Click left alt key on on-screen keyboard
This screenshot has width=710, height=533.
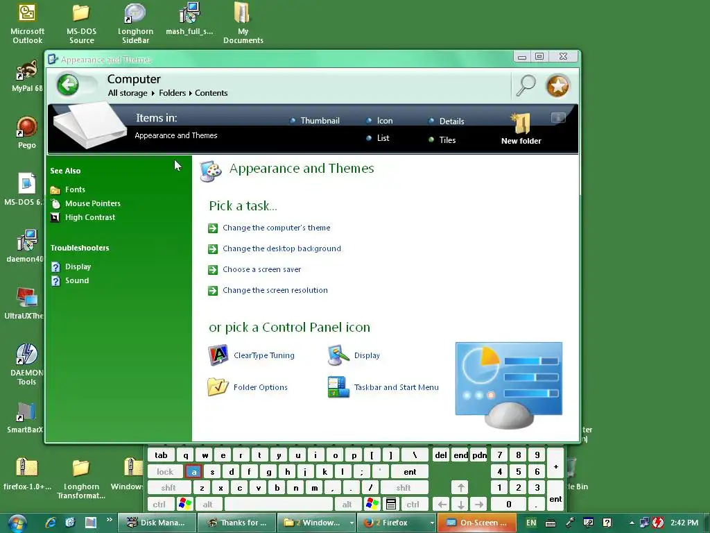click(208, 504)
